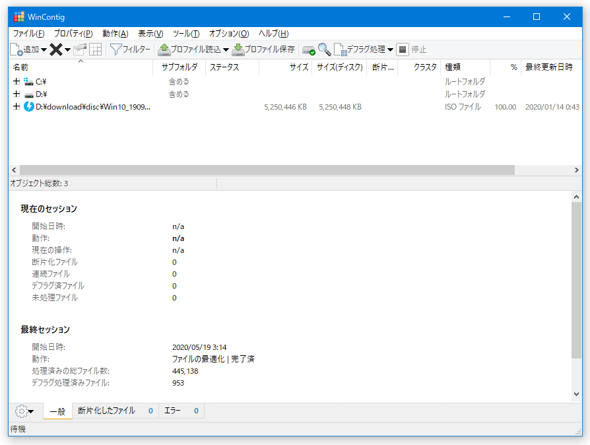Click the horizontal scrollbar right arrow
590x445 pixels.
576,170
